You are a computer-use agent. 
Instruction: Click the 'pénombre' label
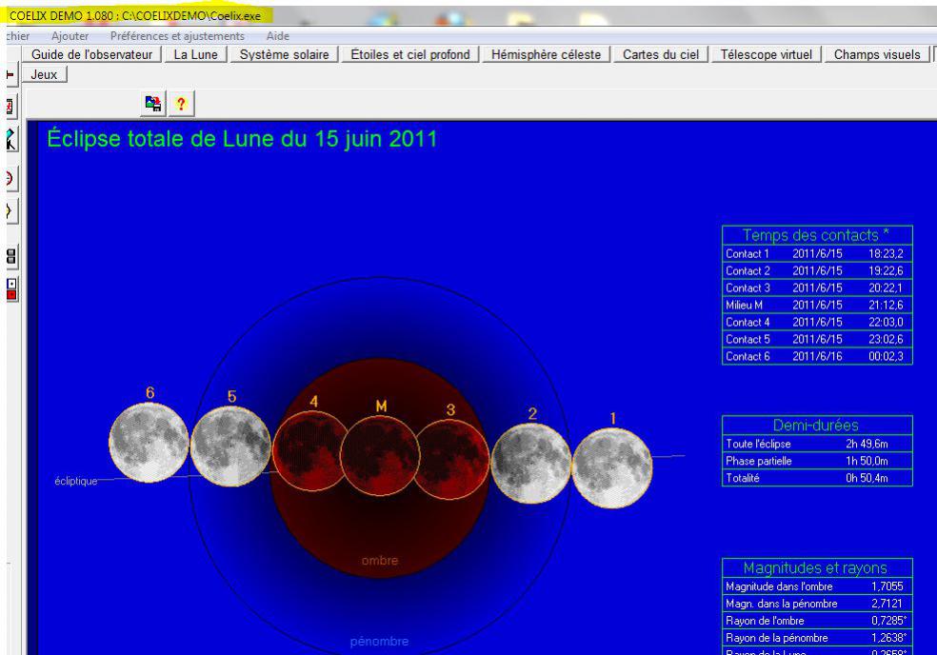[x=379, y=642]
